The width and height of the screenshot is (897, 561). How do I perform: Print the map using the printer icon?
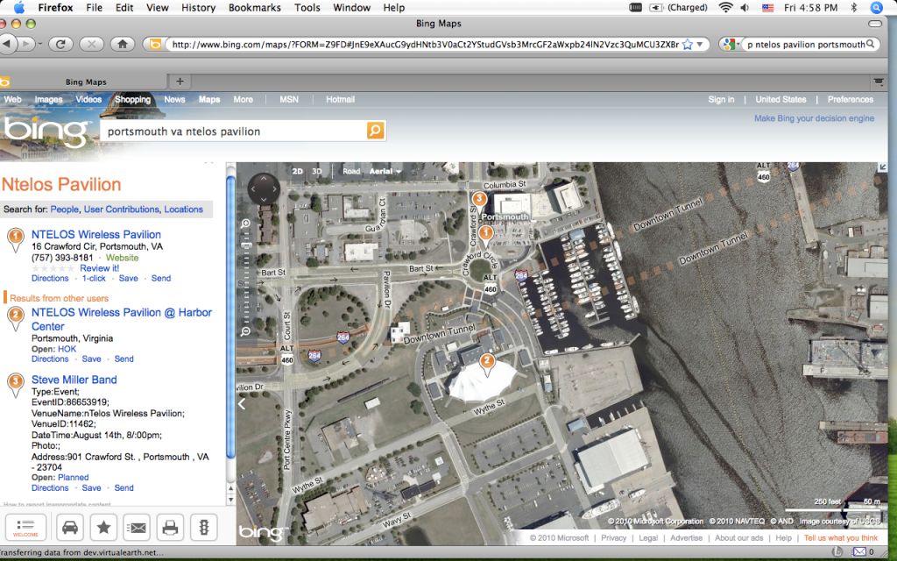tap(171, 527)
